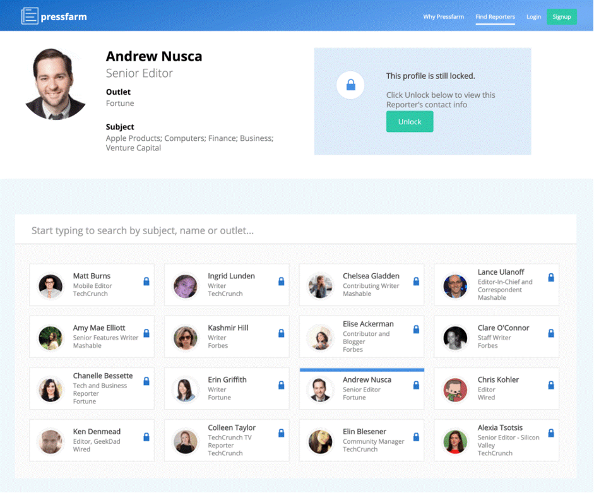Click lock icon on Clare O'Connor card

click(x=551, y=333)
